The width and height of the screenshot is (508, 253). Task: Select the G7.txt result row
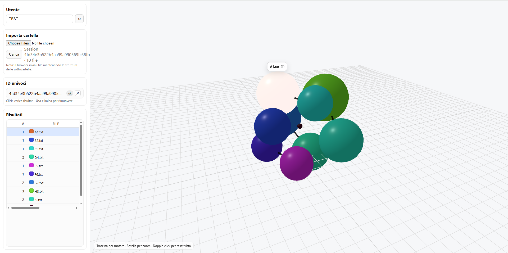pos(43,183)
